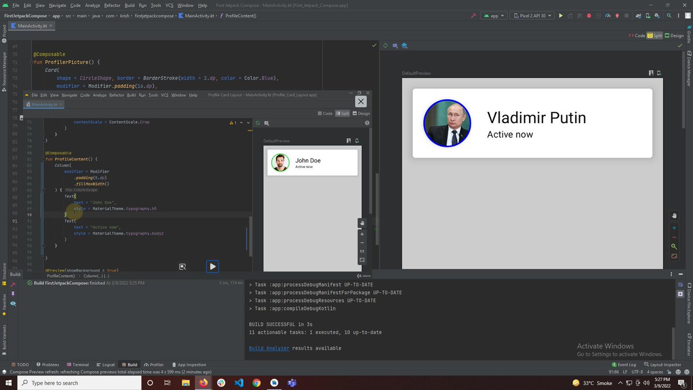Screen dimensions: 693x390
Task: Run the app with green play icon
Action: [561, 16]
